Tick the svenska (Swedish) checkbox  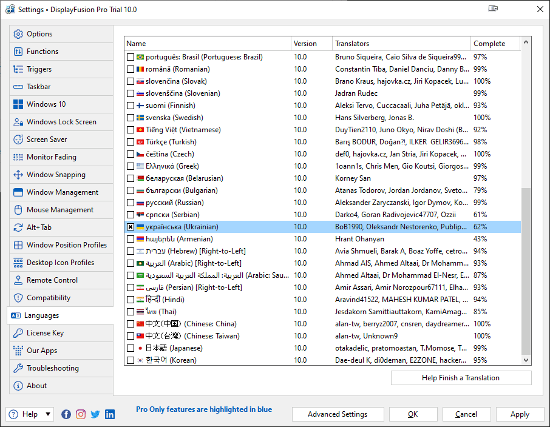click(x=131, y=118)
